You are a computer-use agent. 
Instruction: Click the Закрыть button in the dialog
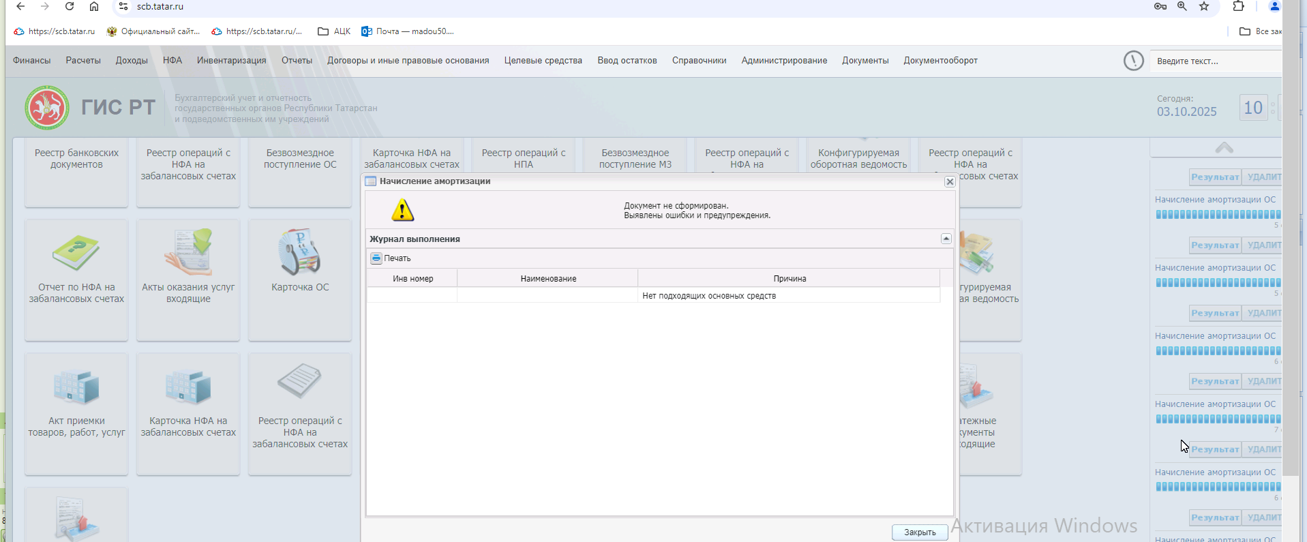click(x=920, y=532)
